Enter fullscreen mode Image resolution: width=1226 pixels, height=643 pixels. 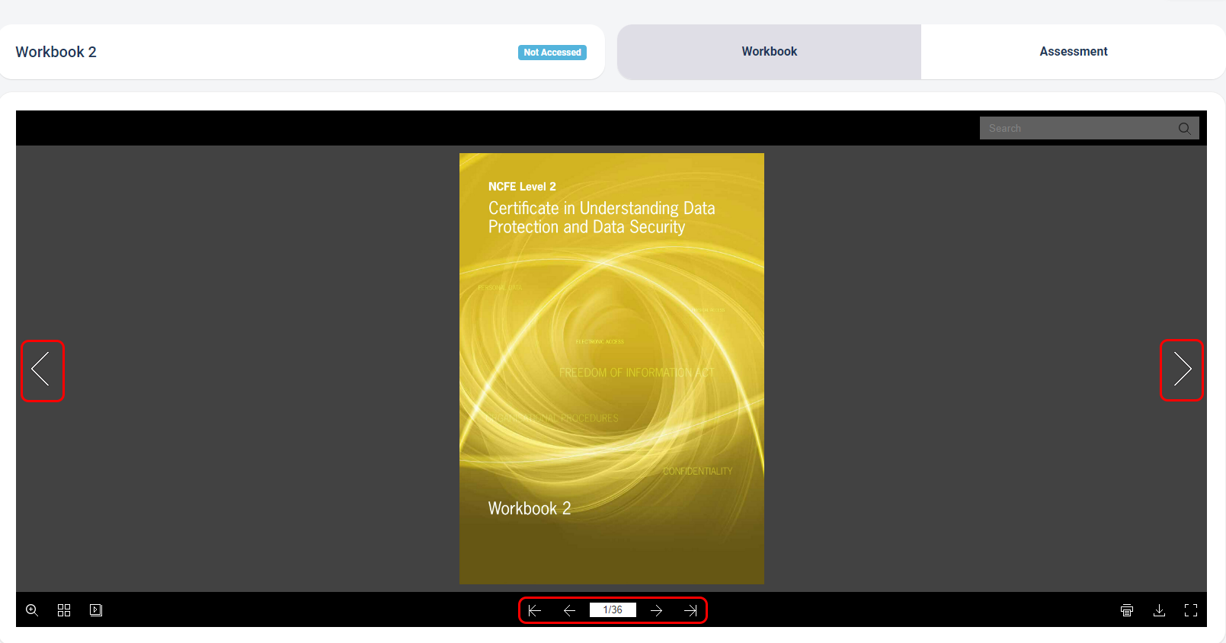point(1191,610)
